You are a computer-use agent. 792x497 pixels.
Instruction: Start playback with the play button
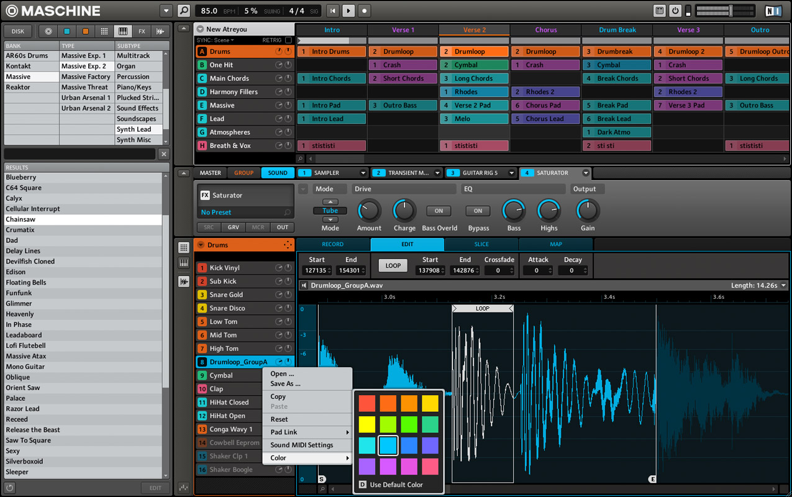pos(348,11)
